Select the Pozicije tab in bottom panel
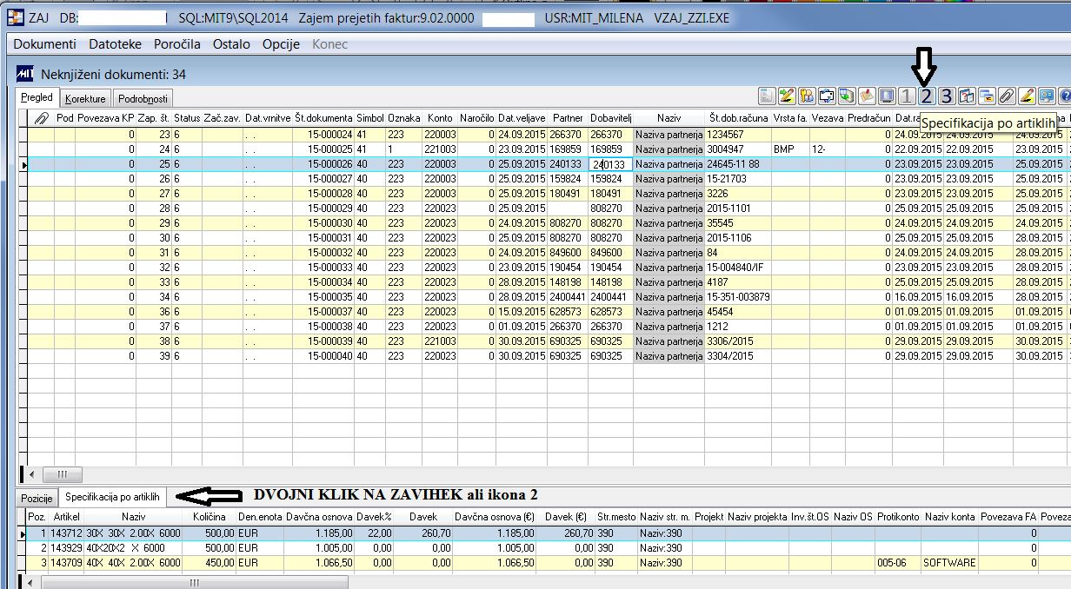The height and width of the screenshot is (589, 1071). pyautogui.click(x=37, y=498)
